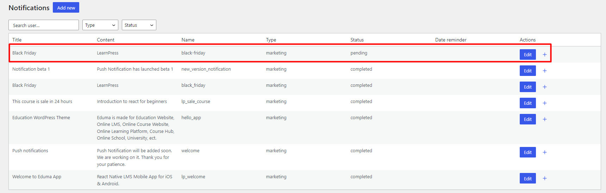This screenshot has width=606, height=193.
Task: Click the plus icon for the Push notifications row
Action: [545, 152]
